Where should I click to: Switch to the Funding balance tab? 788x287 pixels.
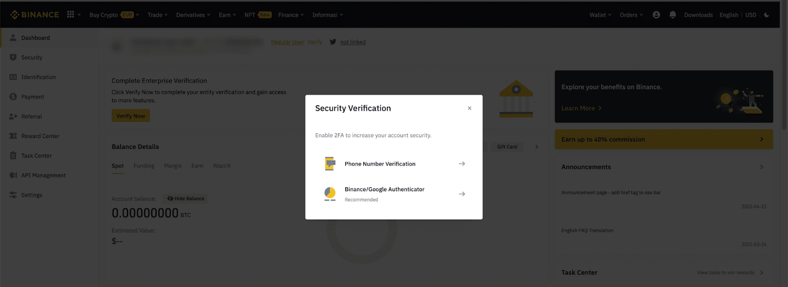tap(144, 166)
